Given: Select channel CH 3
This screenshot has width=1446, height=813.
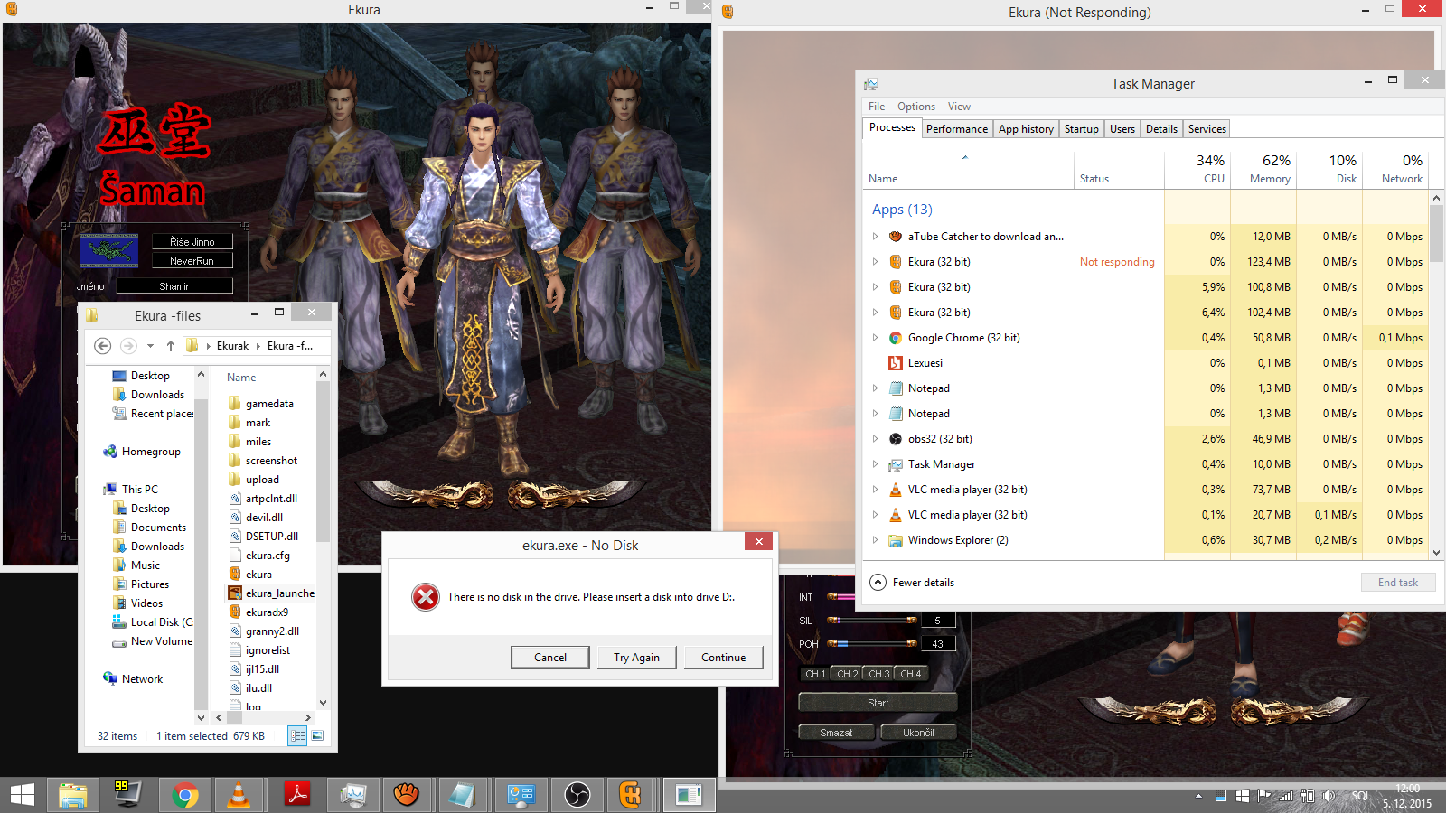Looking at the screenshot, I should 879,674.
